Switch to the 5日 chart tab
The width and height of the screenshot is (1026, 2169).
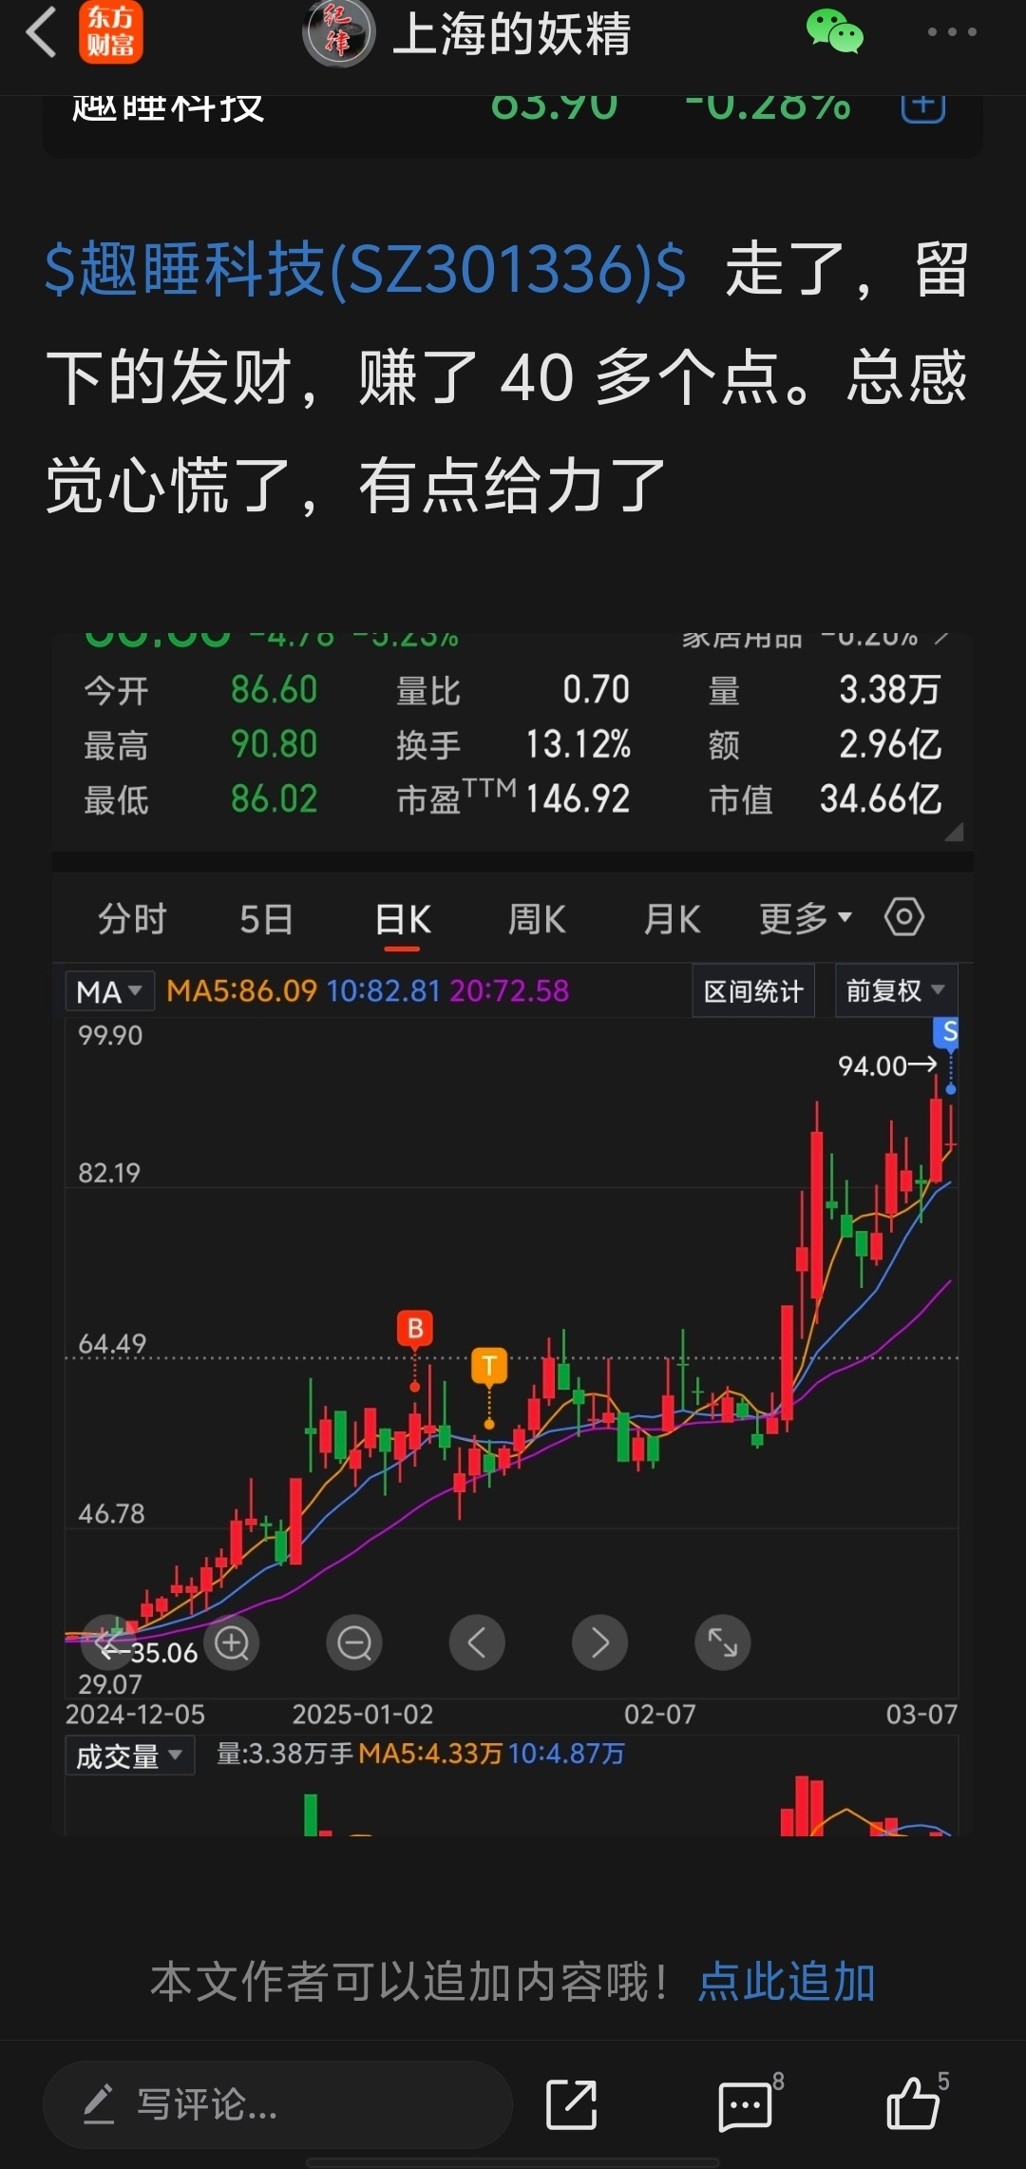(x=266, y=919)
